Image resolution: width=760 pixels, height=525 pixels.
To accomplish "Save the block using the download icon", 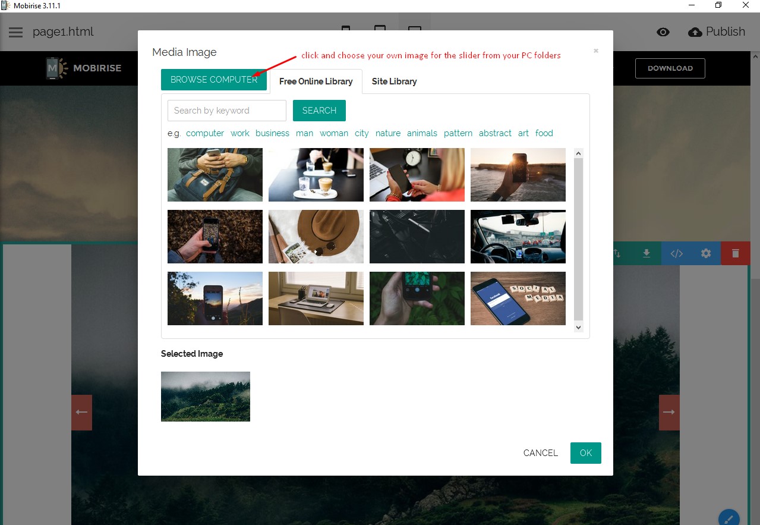I will 646,253.
